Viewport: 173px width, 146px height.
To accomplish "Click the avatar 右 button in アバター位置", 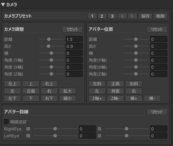I will 134,91.
